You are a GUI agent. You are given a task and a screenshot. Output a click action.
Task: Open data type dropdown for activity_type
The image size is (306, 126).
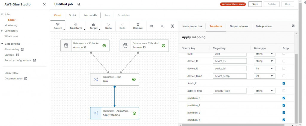[x=265, y=91]
